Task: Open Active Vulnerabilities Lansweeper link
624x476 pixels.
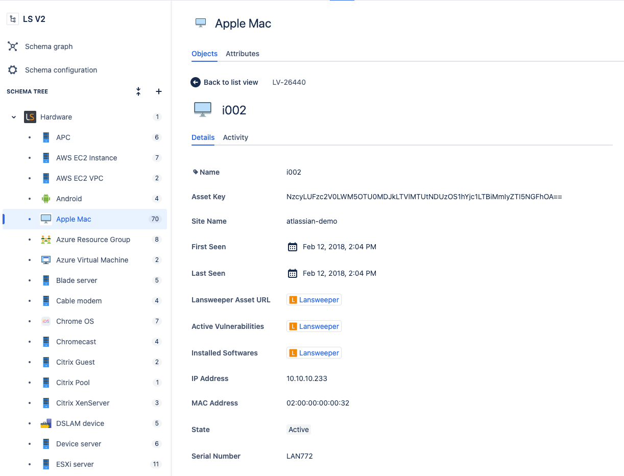Action: (314, 326)
